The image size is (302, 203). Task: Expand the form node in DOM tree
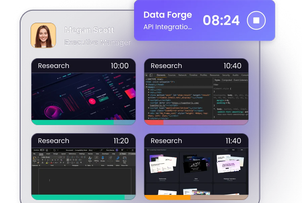click(x=149, y=95)
